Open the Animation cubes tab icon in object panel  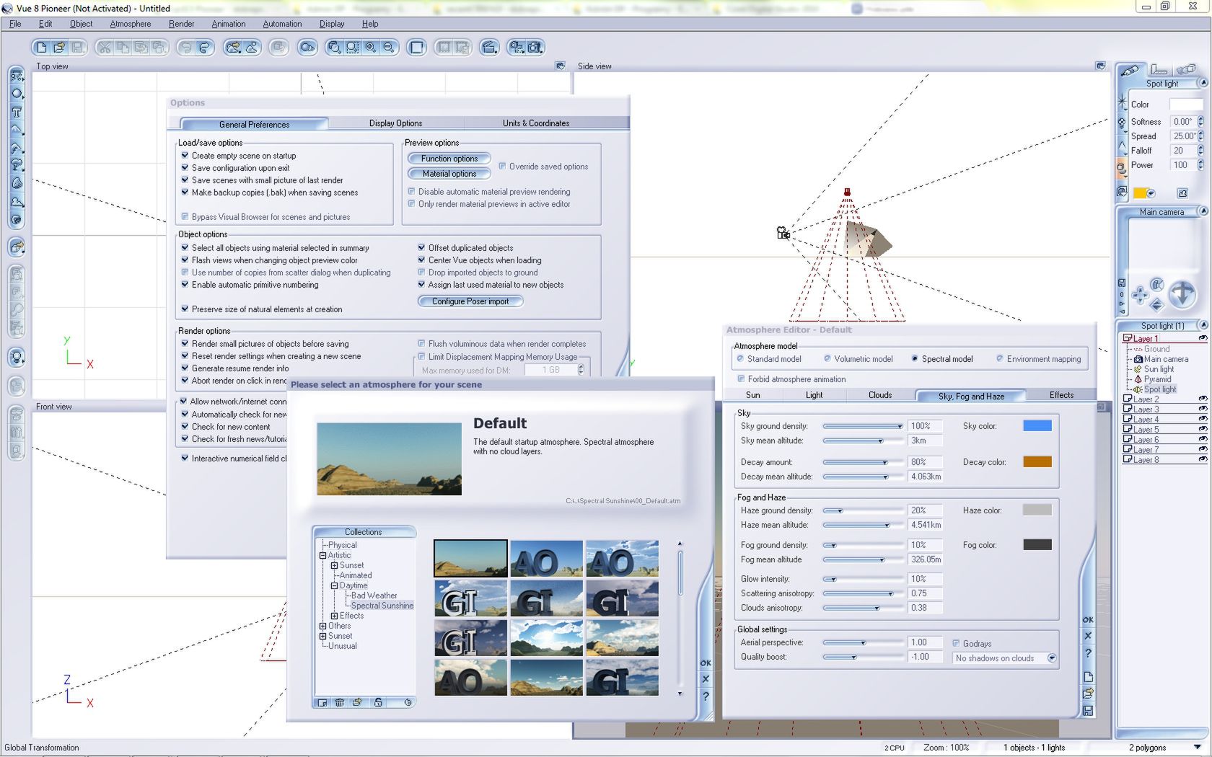point(1185,69)
